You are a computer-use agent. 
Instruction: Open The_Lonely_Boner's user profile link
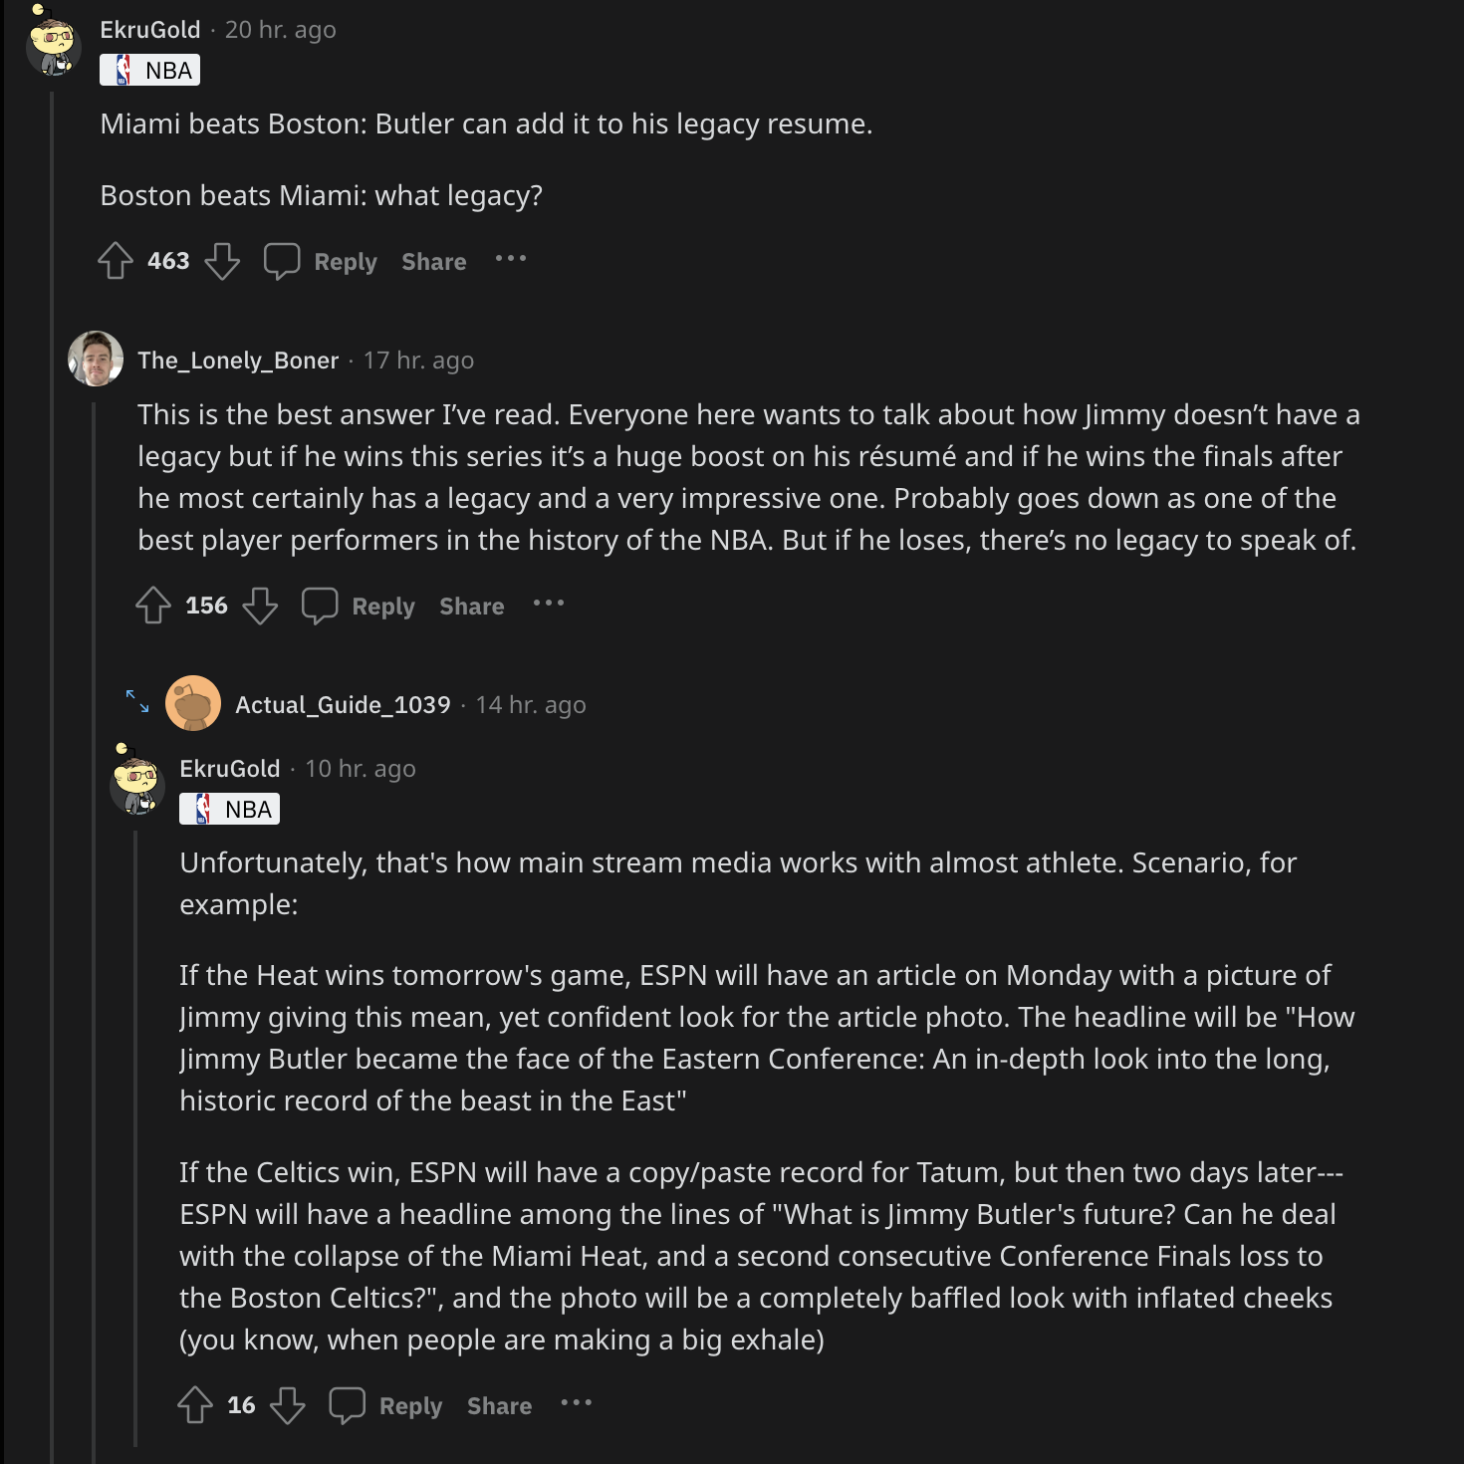click(238, 361)
